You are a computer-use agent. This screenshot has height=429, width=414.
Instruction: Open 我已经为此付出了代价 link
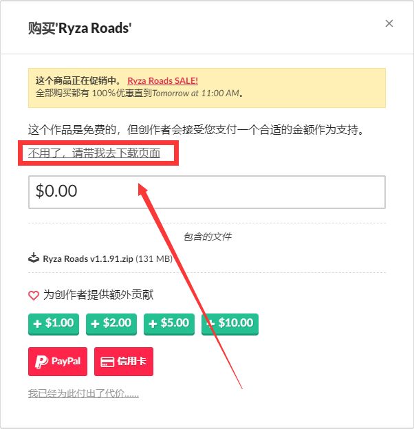[83, 394]
